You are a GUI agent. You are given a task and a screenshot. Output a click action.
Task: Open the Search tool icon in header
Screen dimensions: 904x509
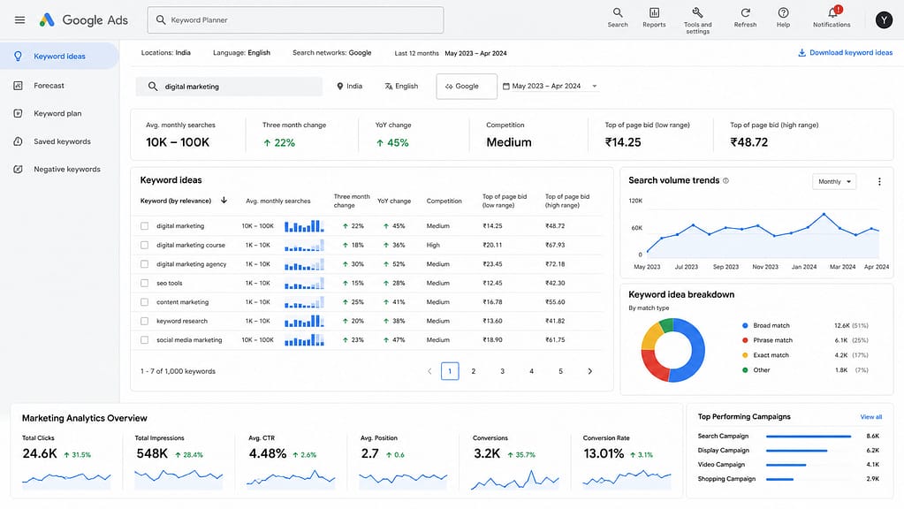pos(618,12)
